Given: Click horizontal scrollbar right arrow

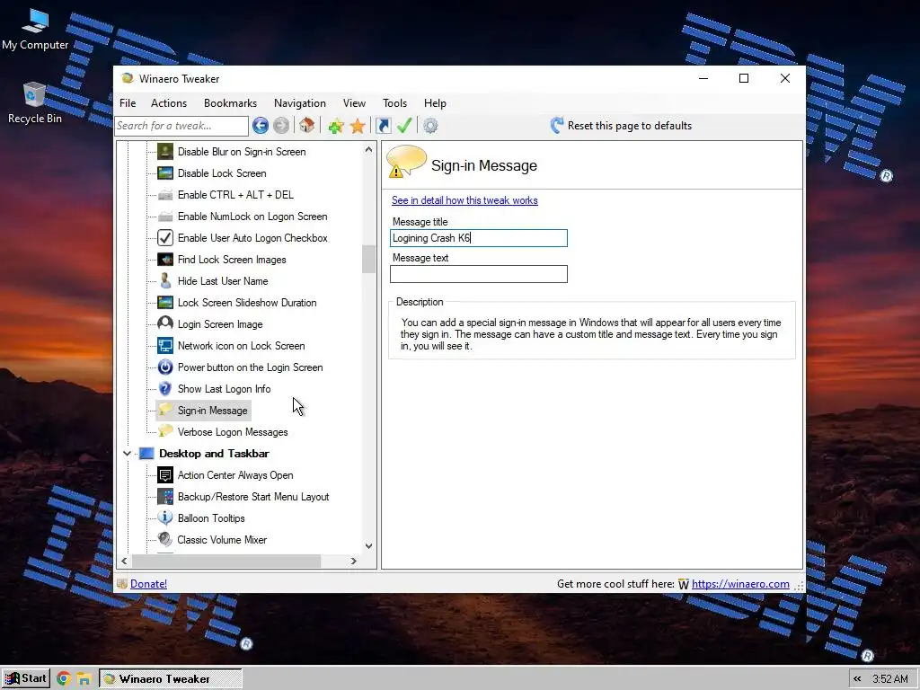Looking at the screenshot, I should [353, 561].
